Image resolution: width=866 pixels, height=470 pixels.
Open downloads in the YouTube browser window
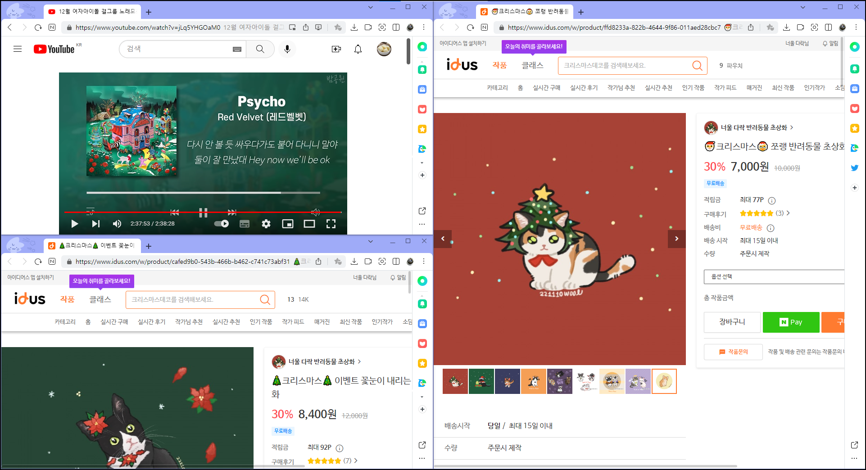pos(354,27)
